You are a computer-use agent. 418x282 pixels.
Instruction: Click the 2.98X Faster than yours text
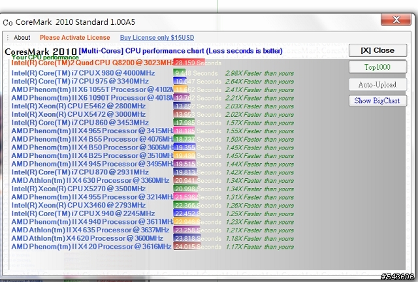point(260,73)
